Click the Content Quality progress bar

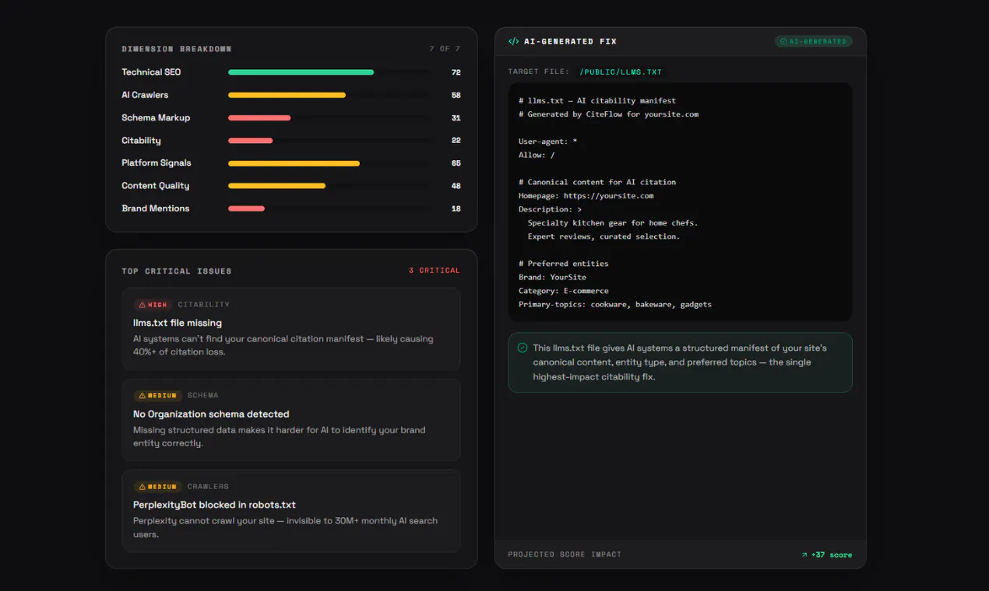pos(276,186)
